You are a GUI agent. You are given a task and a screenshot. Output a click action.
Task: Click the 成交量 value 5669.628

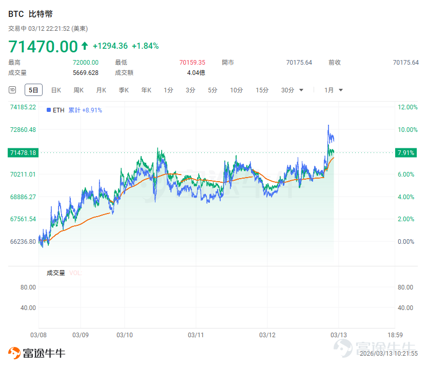point(86,73)
